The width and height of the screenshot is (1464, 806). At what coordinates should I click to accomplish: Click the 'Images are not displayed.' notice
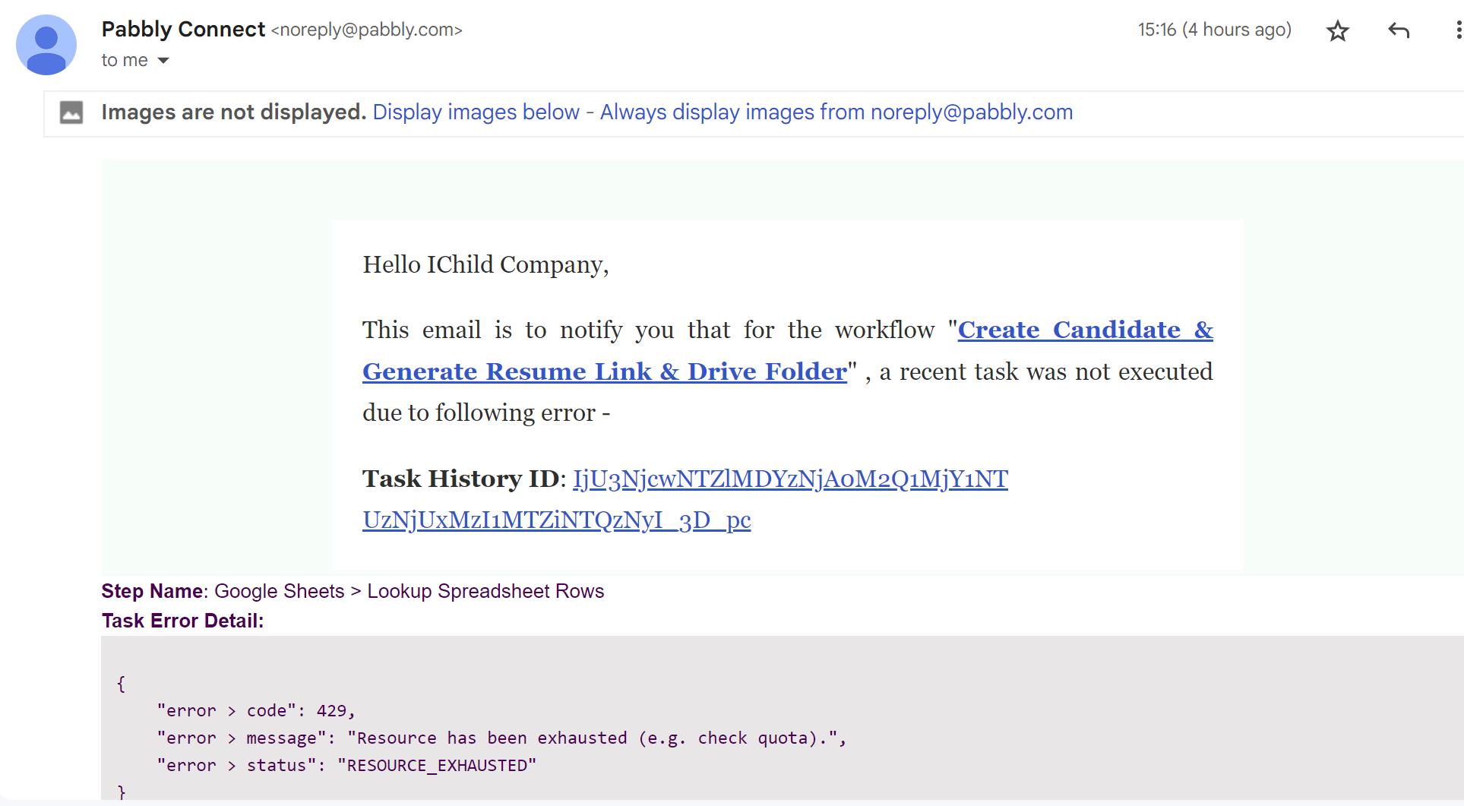point(234,112)
